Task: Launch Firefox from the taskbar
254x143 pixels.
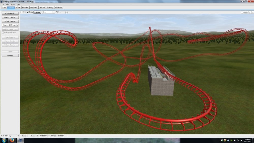Action: [x=12, y=140]
